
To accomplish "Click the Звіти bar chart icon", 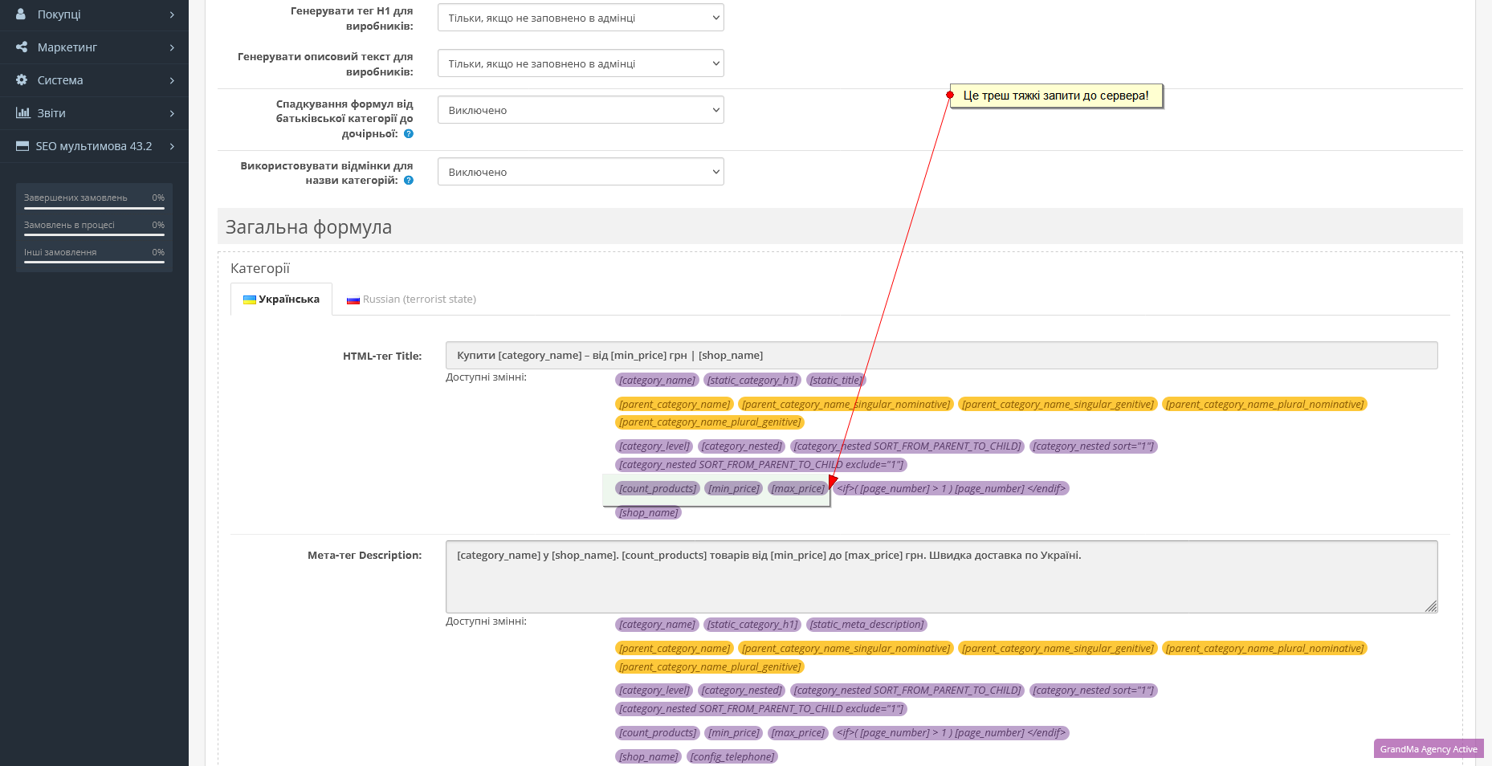I will (22, 113).
